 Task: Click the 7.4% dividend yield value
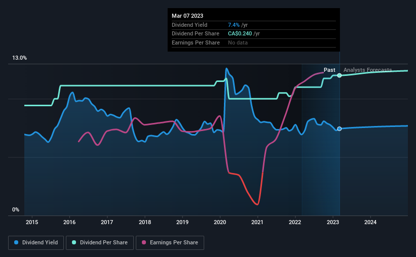point(234,25)
